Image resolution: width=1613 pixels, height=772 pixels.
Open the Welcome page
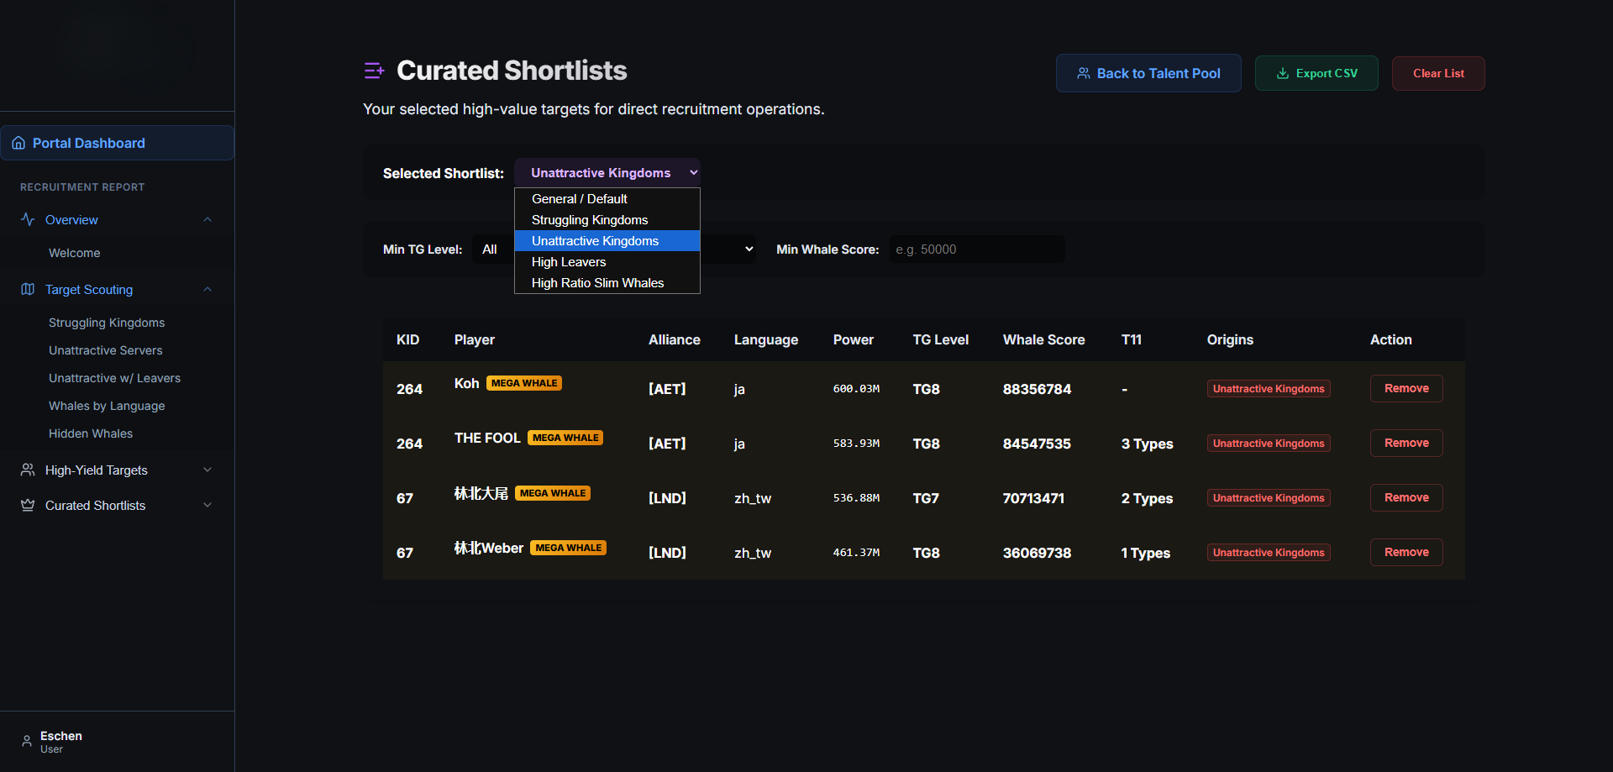pos(74,253)
